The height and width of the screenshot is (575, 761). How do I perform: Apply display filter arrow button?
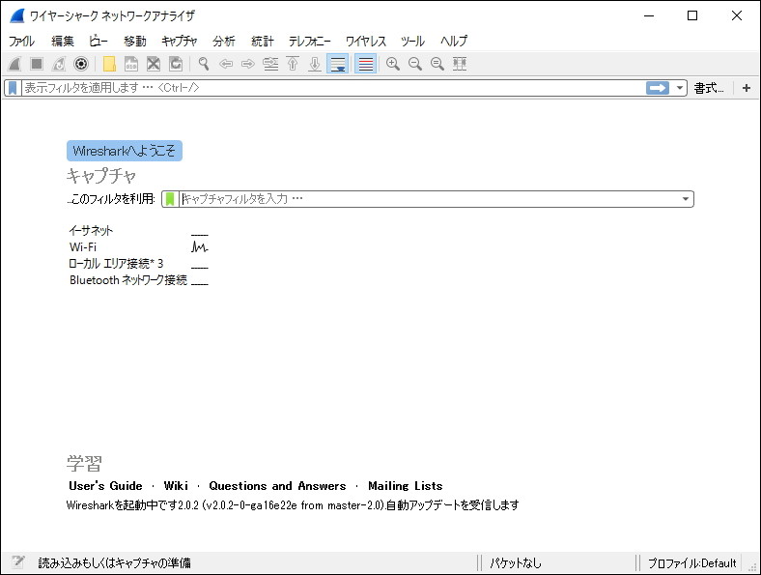pos(658,88)
